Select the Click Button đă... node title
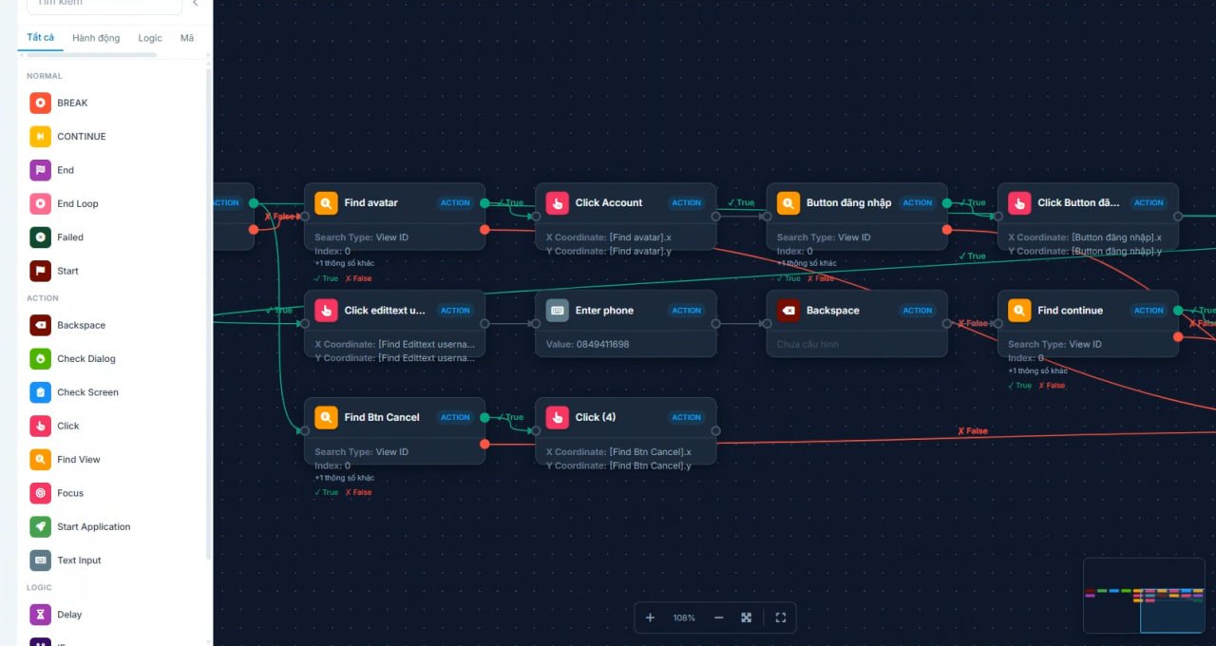 tap(1078, 203)
